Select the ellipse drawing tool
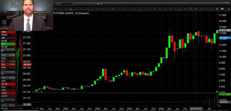231x111 pixels. (76, 9)
